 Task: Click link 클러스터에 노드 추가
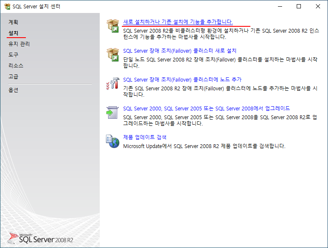(x=182, y=79)
